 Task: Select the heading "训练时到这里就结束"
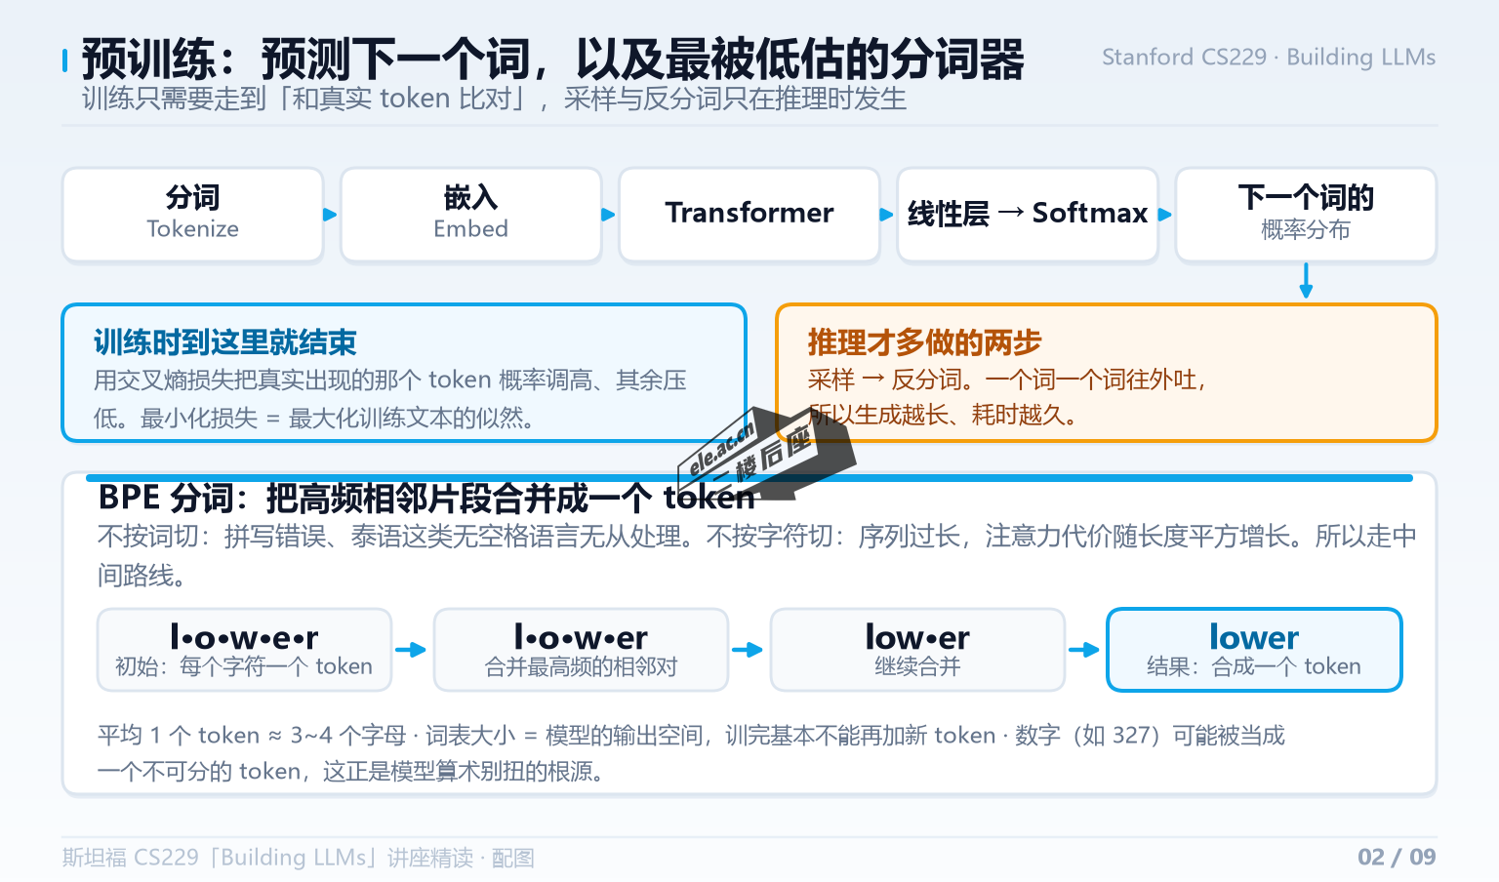coord(225,342)
